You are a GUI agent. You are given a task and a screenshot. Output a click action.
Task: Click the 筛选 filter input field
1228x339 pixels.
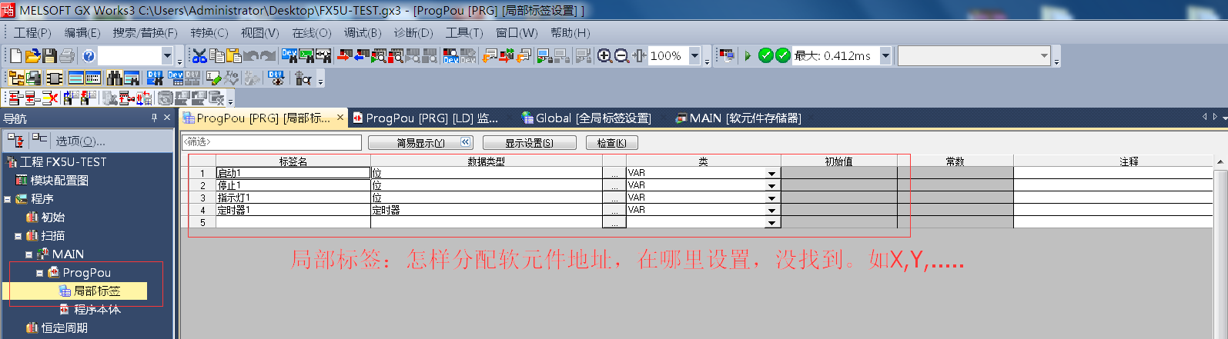point(271,142)
